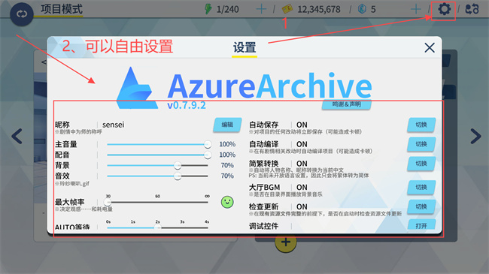This screenshot has width=489, height=274.
Task: Click the green smiley face icon
Action: point(227,202)
